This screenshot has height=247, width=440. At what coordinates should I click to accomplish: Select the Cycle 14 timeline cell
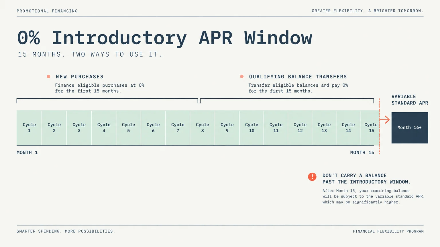tap(348, 128)
